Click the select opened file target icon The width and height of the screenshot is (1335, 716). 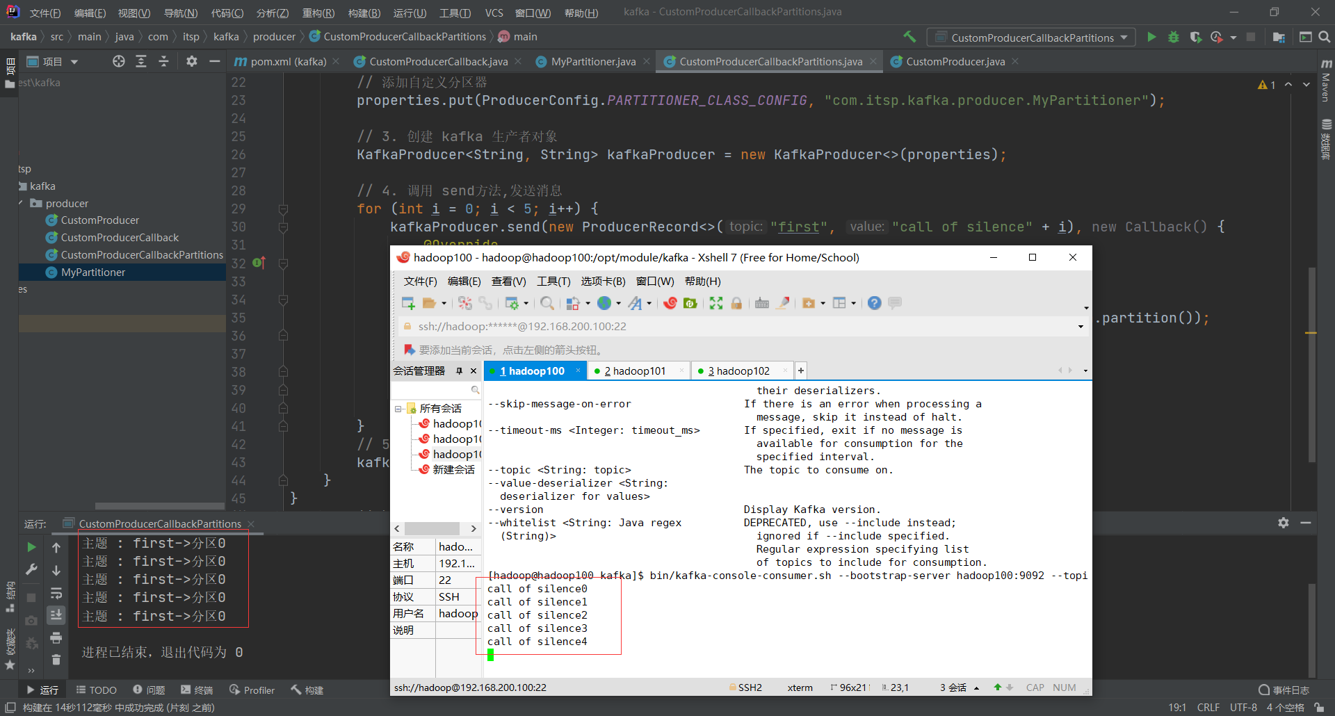pos(119,61)
